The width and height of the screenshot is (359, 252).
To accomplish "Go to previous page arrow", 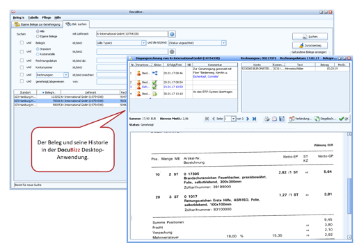I will [214, 119].
